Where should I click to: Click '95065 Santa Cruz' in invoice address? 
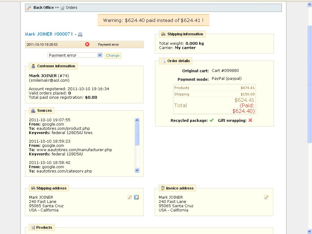point(176,206)
